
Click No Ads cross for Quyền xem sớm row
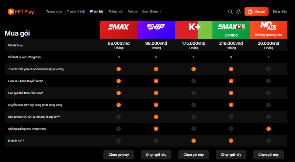click(x=268, y=105)
